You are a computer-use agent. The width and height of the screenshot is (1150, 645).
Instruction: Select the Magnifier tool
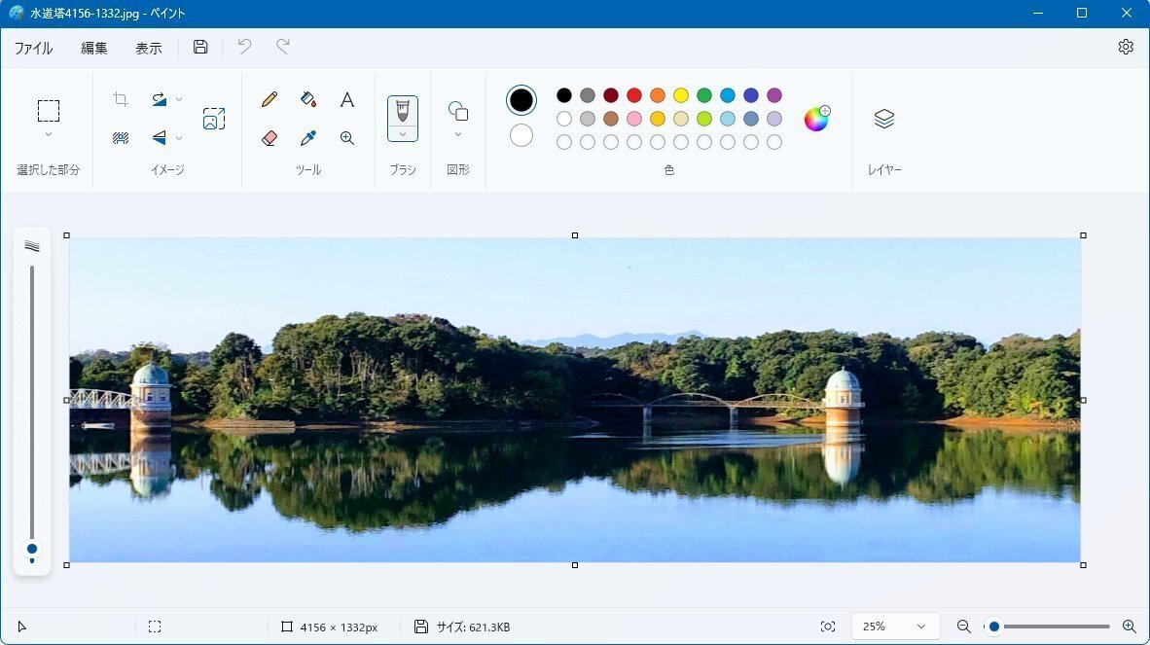click(347, 138)
